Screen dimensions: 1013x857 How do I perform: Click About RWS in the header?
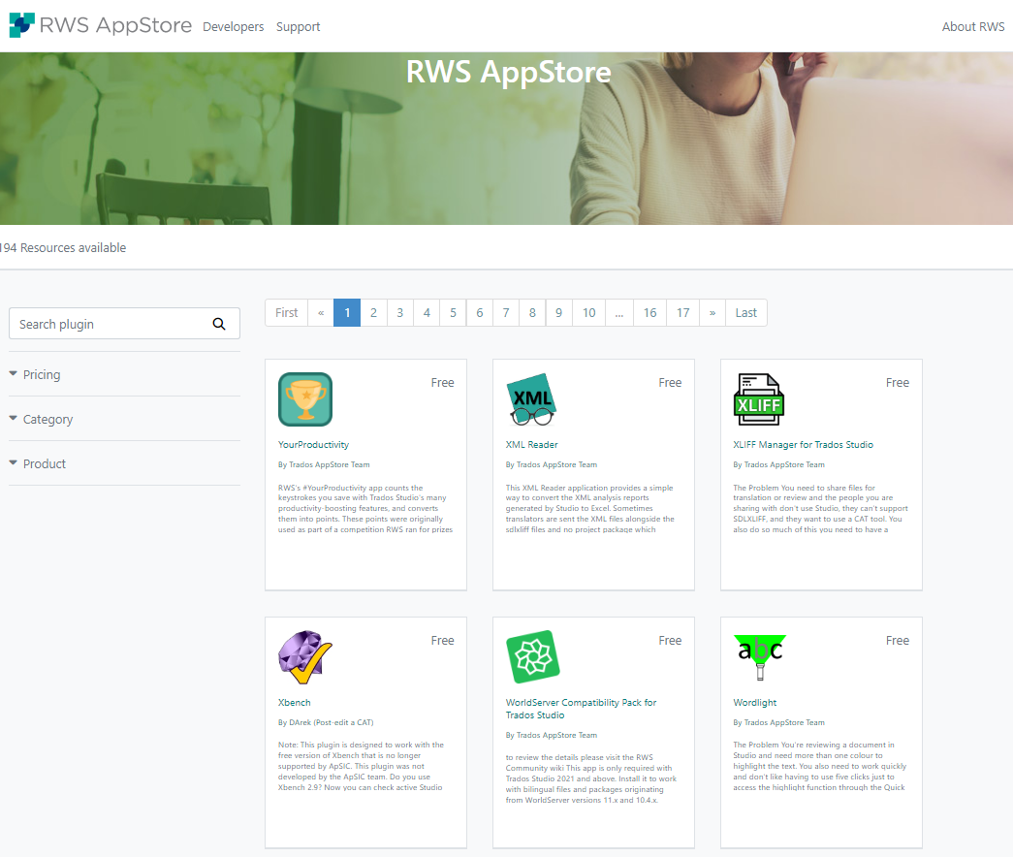(x=973, y=26)
